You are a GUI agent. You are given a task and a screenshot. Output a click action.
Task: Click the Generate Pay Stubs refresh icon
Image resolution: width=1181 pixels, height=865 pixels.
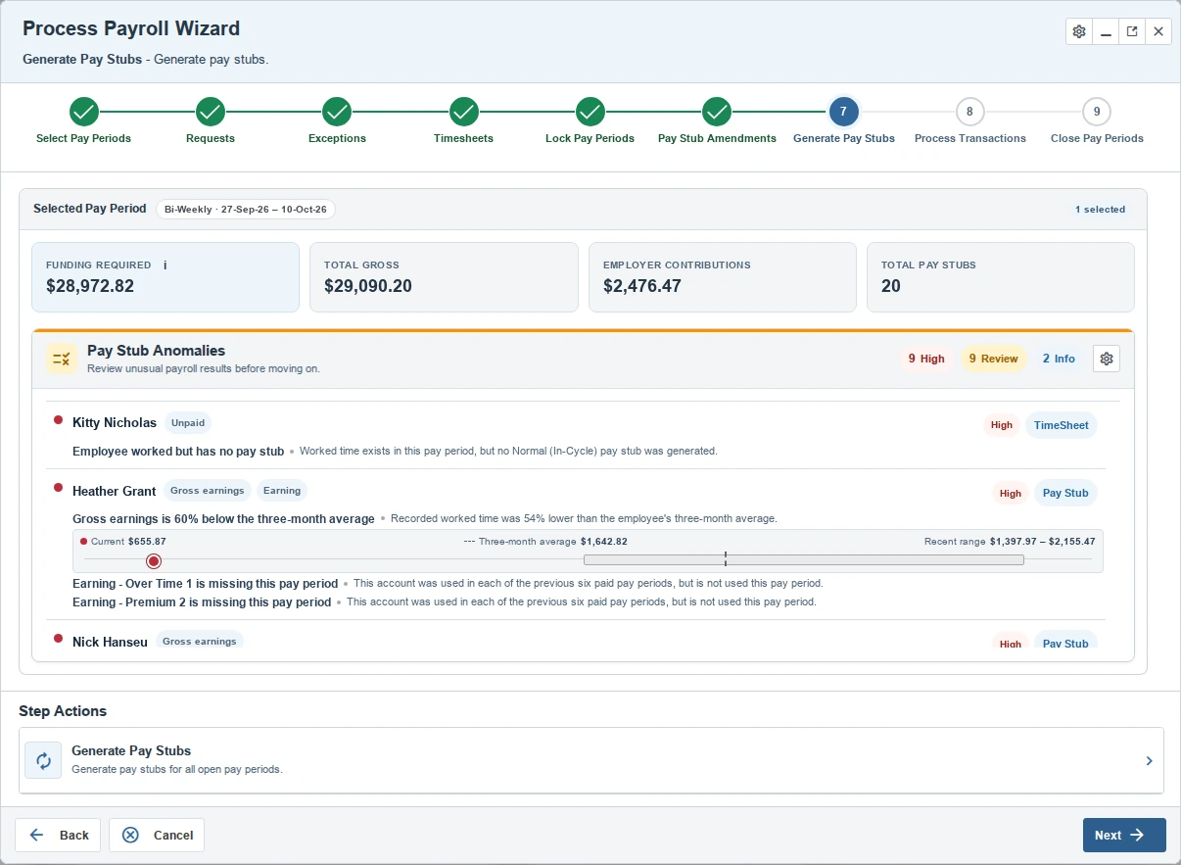43,760
